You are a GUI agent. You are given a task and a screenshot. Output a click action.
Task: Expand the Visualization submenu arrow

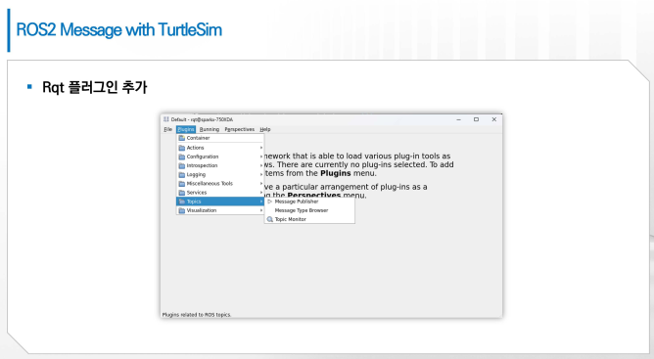tap(261, 210)
